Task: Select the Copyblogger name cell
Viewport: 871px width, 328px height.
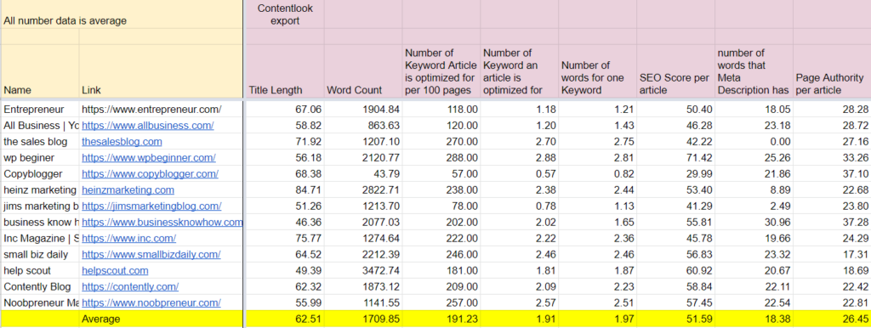Action: 41,173
